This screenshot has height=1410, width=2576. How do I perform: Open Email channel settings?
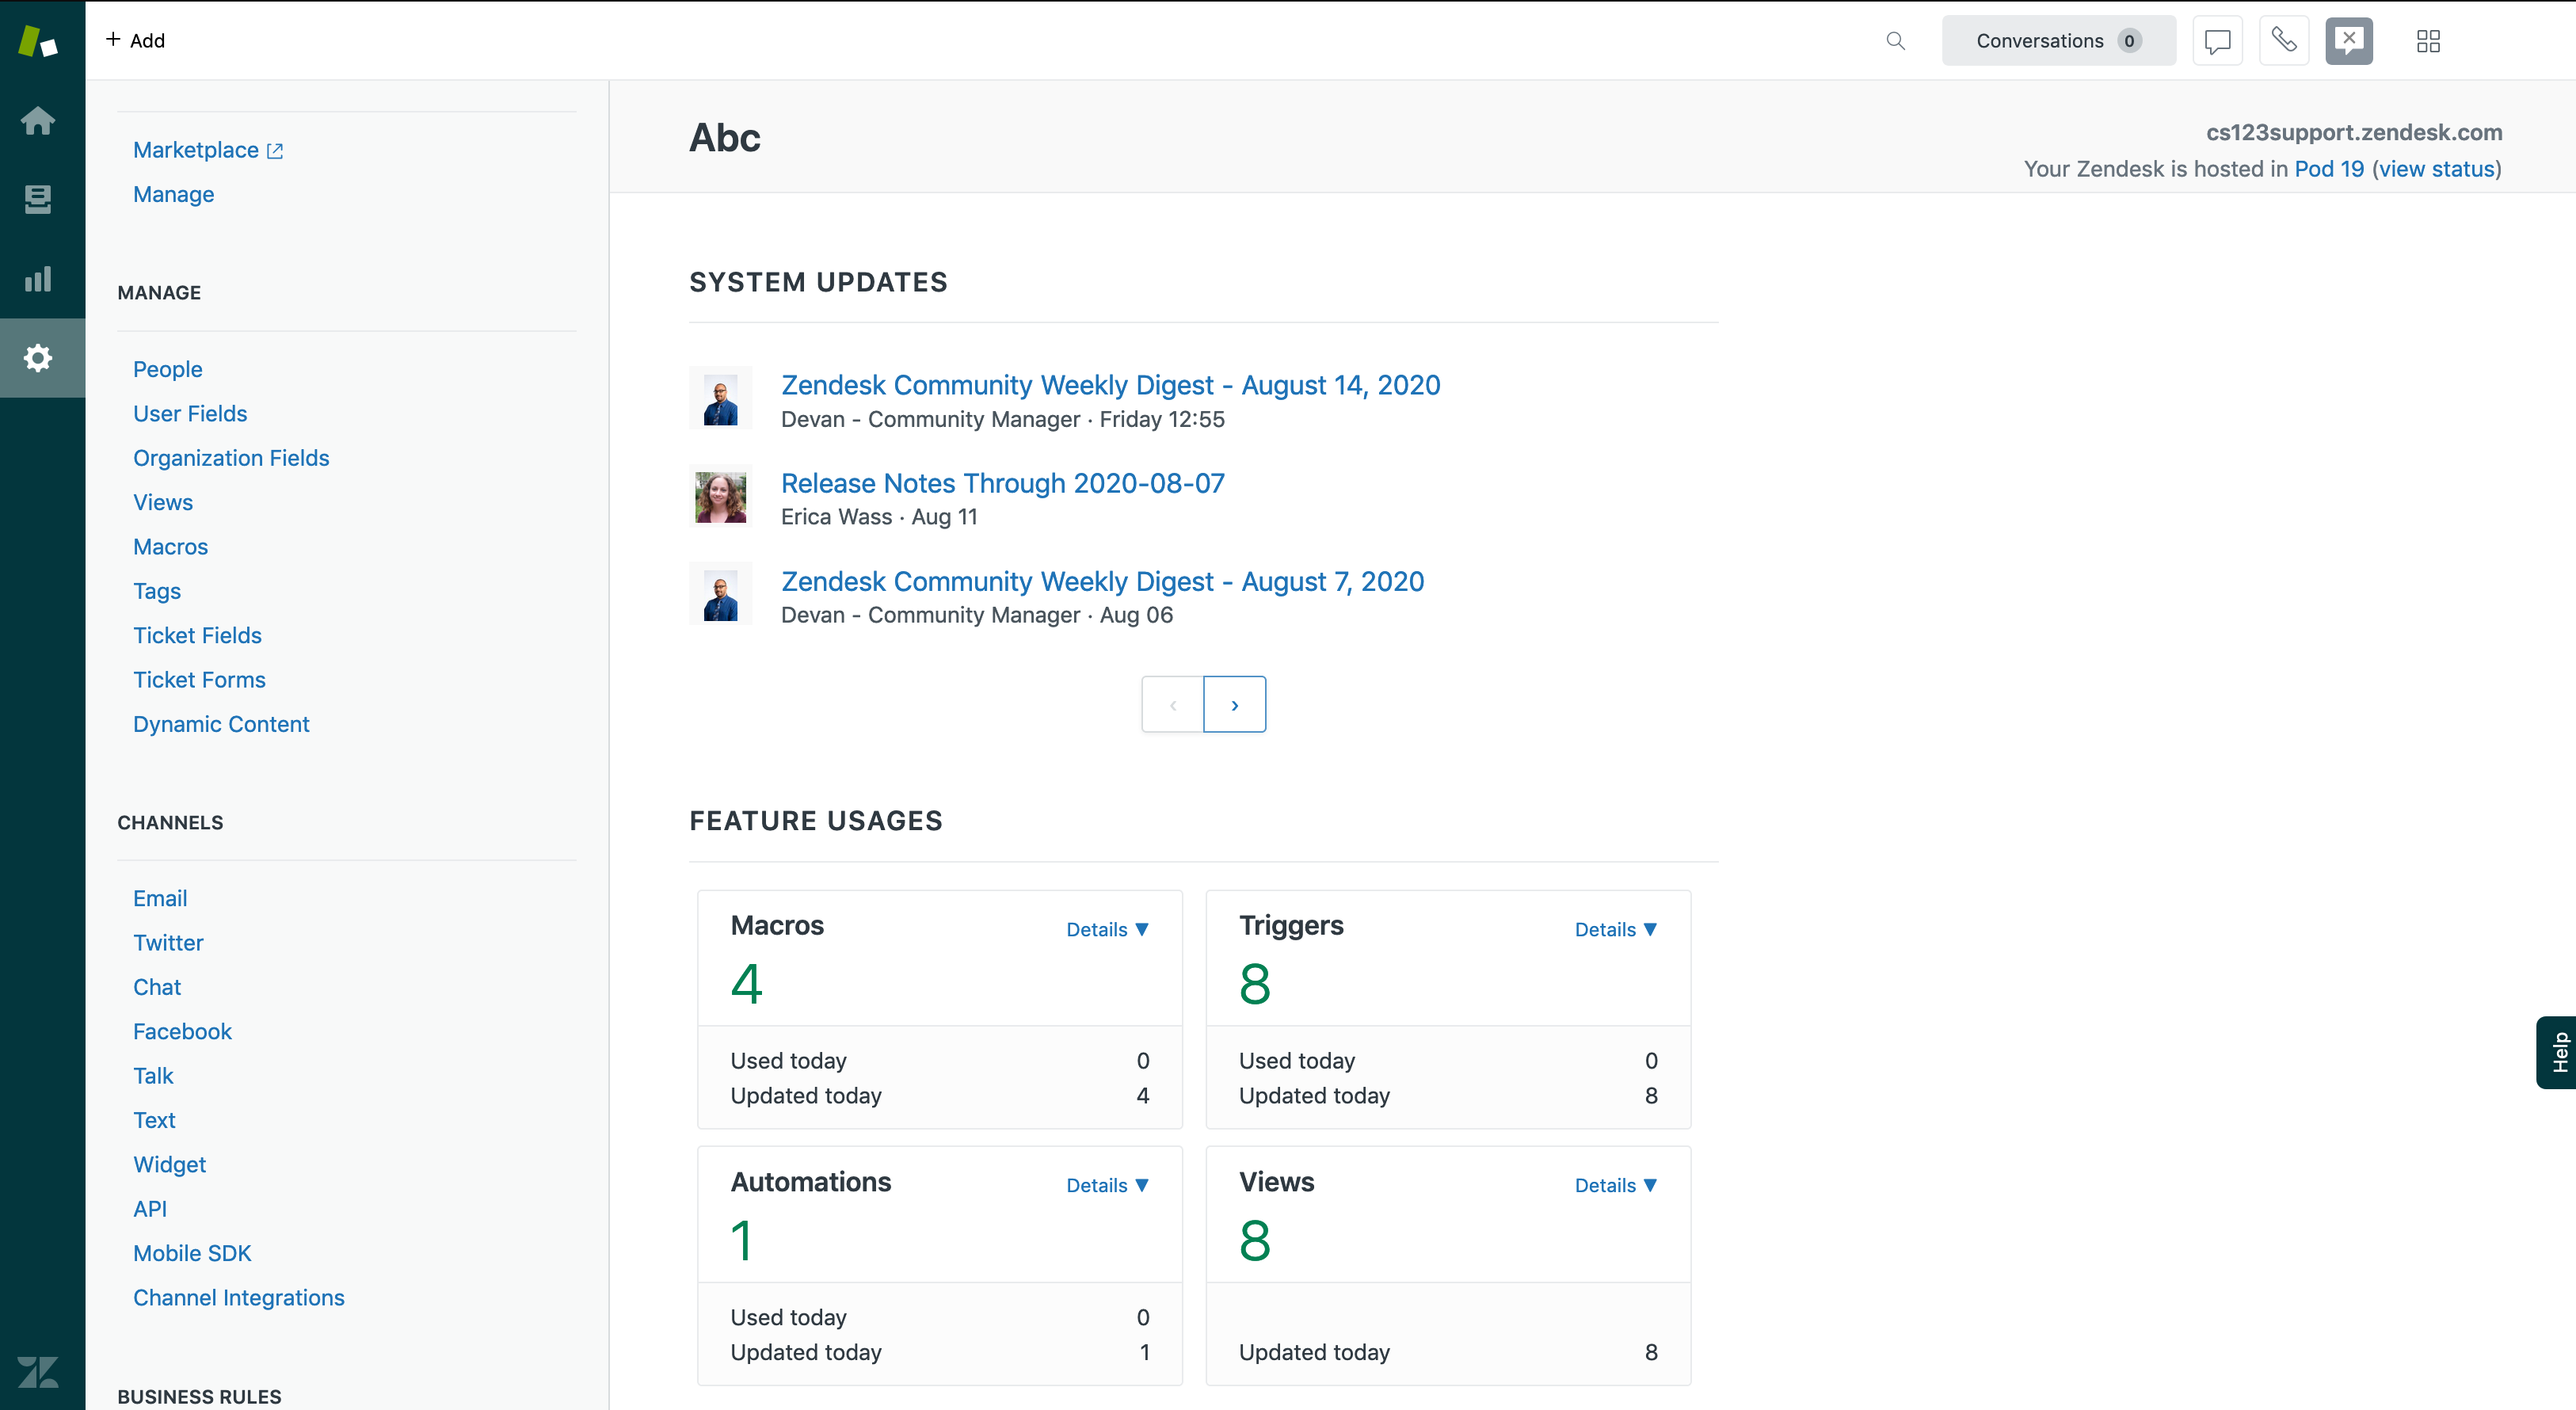[x=160, y=898]
